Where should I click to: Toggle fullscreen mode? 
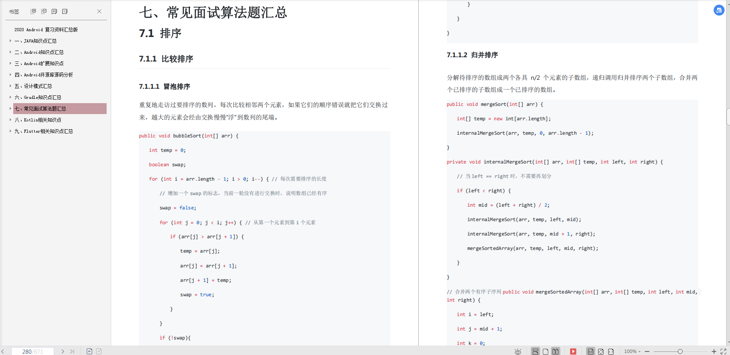[x=724, y=351]
